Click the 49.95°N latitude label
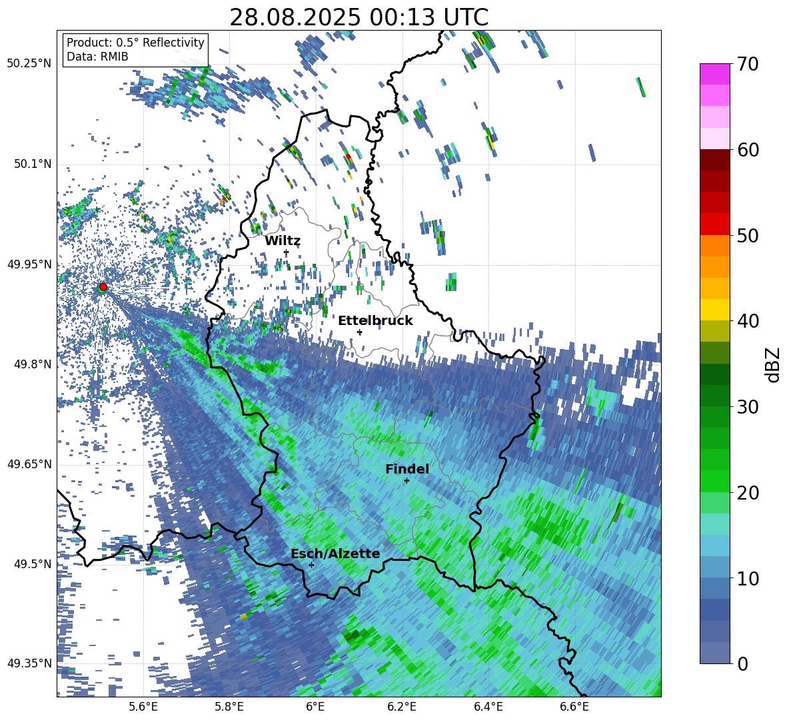This screenshot has width=789, height=720. click(x=29, y=264)
